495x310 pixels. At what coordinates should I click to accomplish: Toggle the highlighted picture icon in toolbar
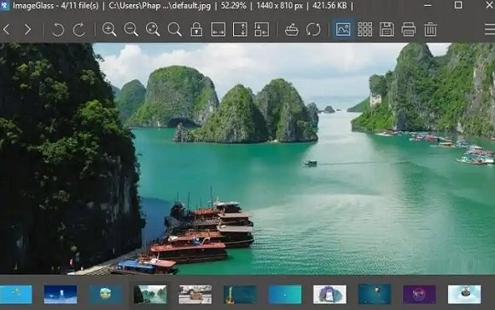(x=343, y=30)
